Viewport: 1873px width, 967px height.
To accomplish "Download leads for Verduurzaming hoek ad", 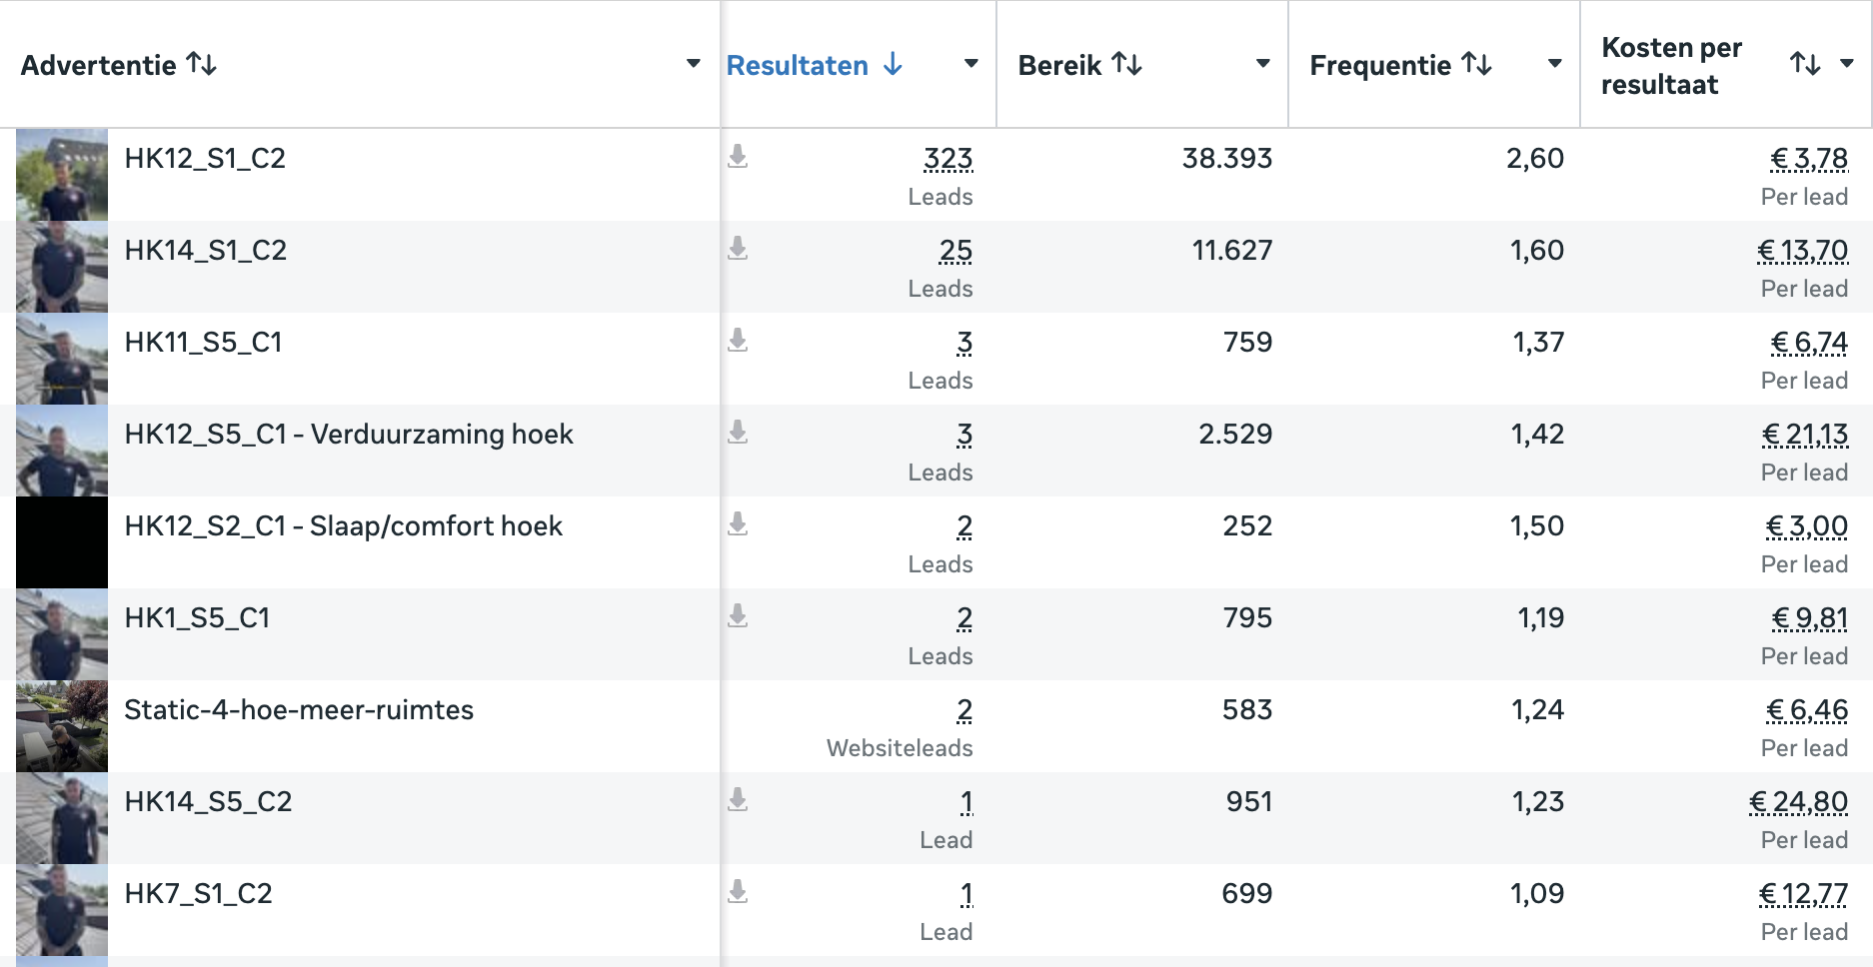I will pos(738,433).
